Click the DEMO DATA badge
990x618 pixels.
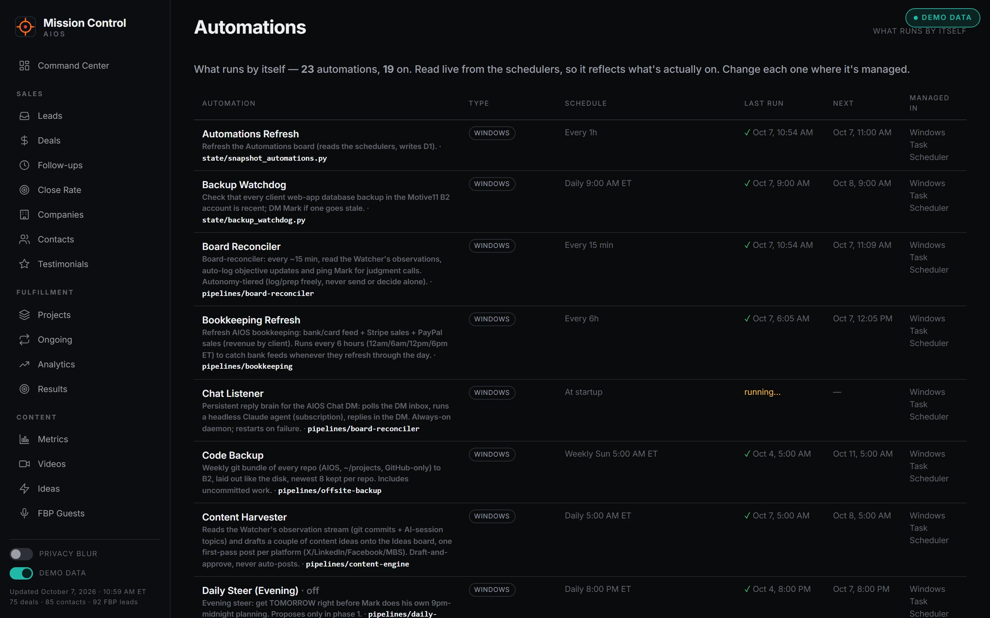point(943,18)
